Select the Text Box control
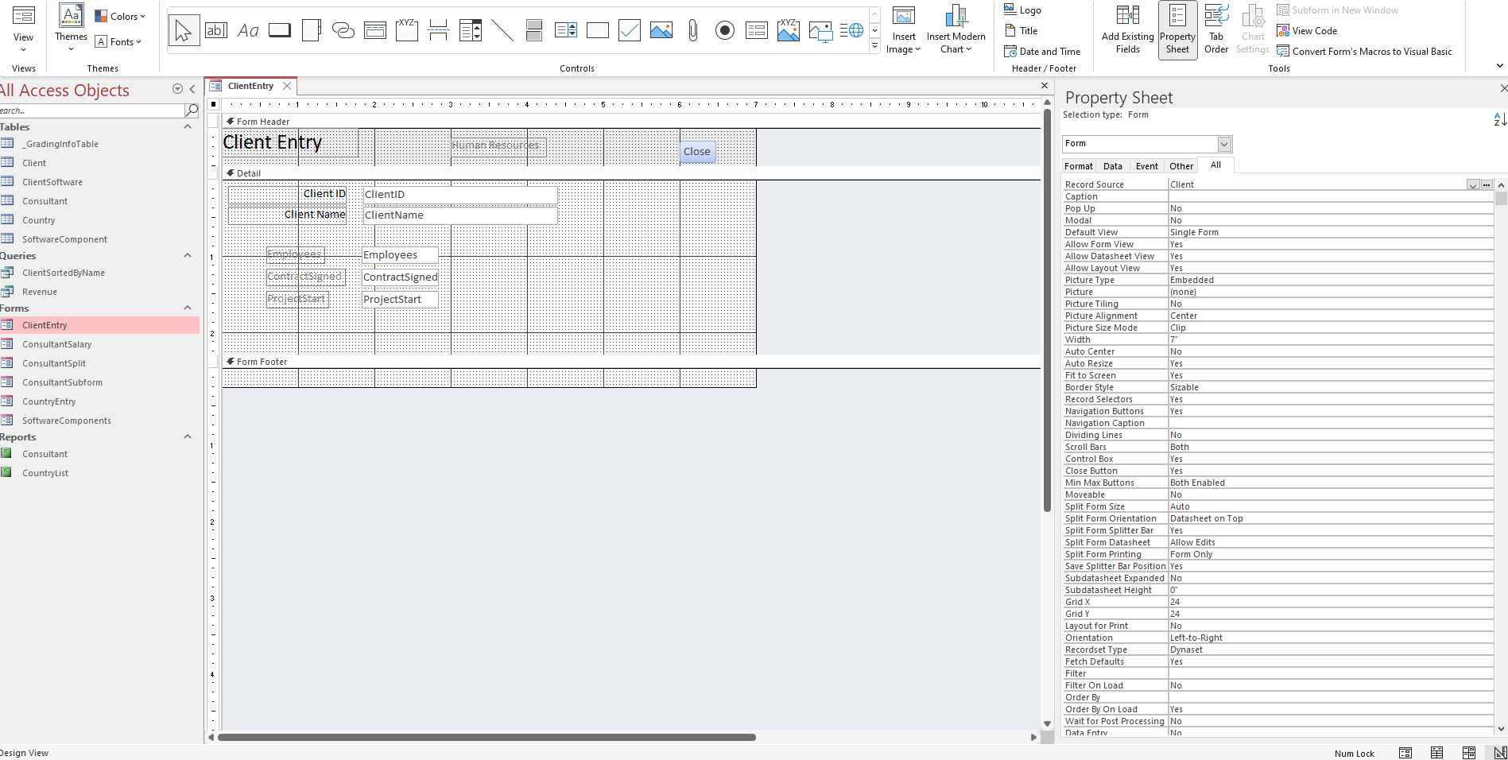This screenshot has width=1508, height=760. [216, 29]
